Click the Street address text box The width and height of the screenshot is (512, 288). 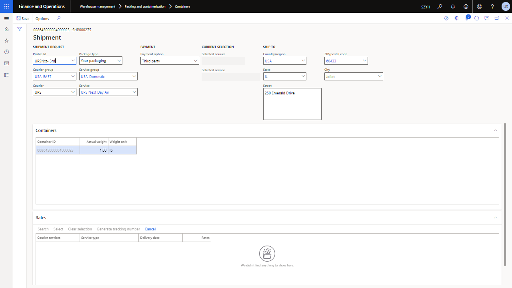[x=292, y=104]
